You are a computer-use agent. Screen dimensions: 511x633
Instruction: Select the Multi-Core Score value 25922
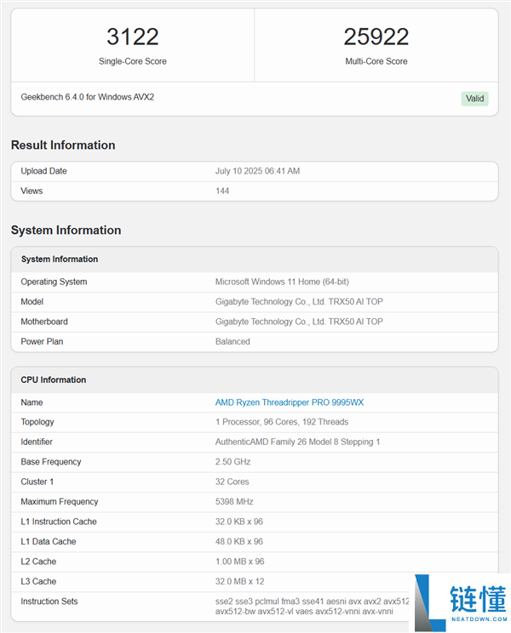click(x=376, y=37)
